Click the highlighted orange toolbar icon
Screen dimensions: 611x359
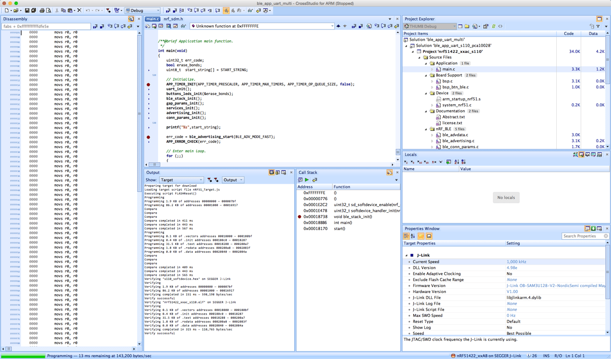pos(226,10)
